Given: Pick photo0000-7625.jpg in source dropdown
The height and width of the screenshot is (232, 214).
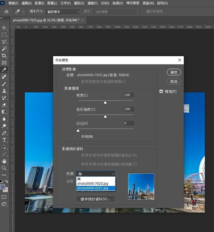Looking at the screenshot, I should coord(96,183).
